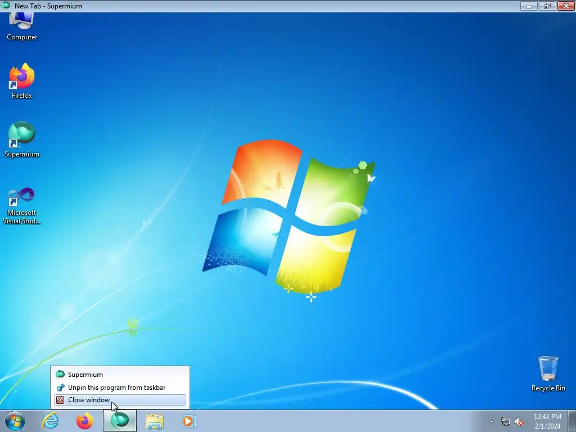Screen dimensions: 576x432
Task: Select Unpin this program from taskbar
Action: point(120,387)
